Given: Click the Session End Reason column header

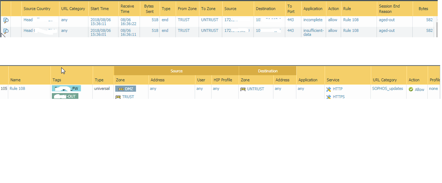Looking at the screenshot, I should 390,9.
